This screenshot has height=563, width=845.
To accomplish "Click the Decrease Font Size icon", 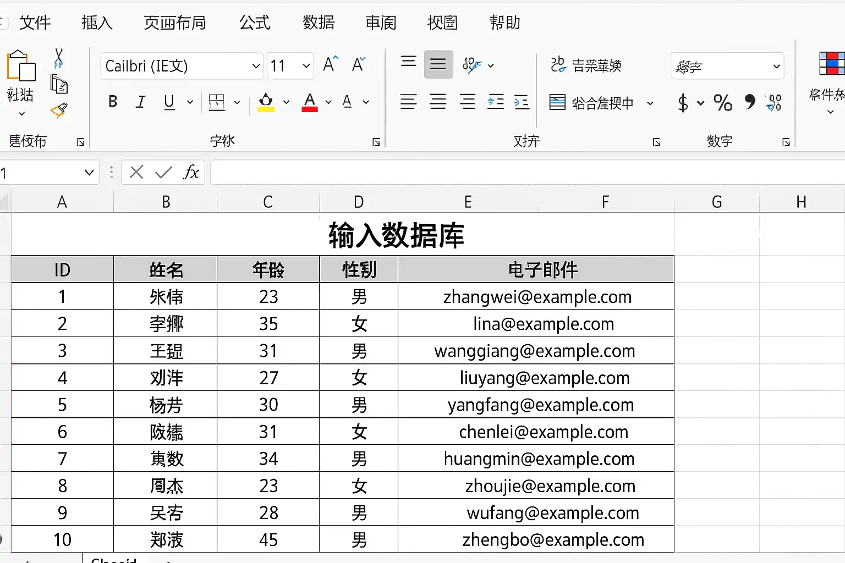I will pos(359,64).
